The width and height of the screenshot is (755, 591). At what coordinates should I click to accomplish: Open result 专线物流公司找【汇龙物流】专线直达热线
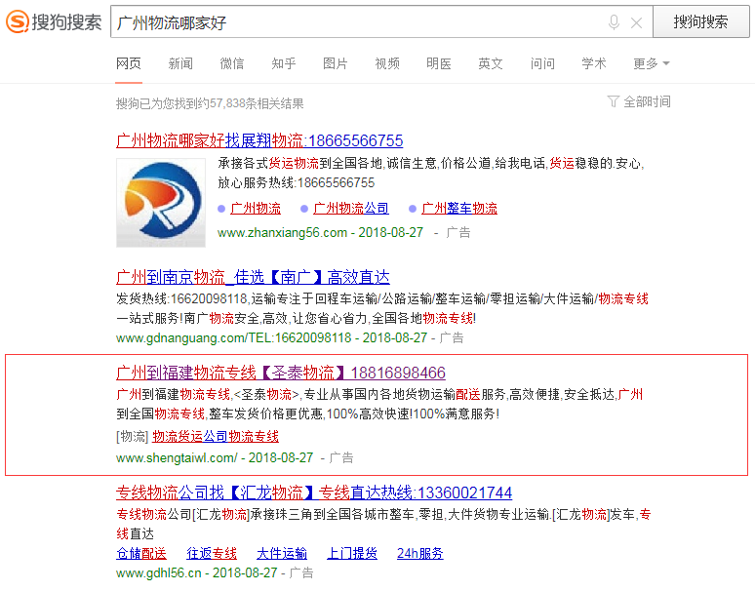click(314, 492)
